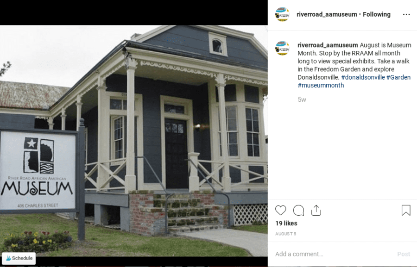417x267 pixels.
Task: Open the riverroad_aamuseum profile from the header
Action: click(x=327, y=14)
